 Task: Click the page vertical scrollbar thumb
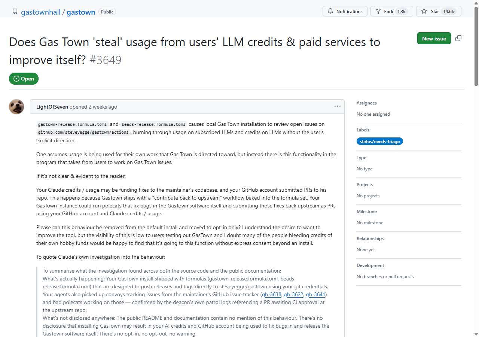tap(476, 46)
